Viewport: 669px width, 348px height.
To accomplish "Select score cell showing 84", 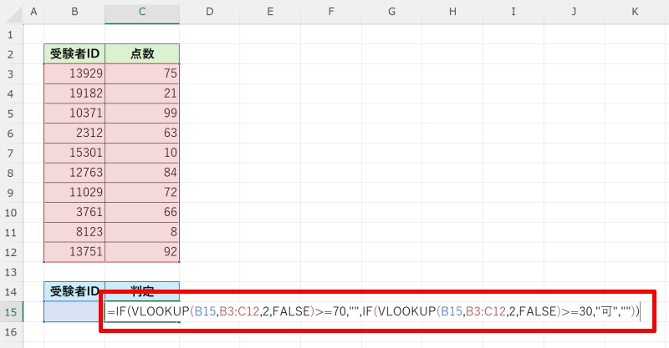I will [x=142, y=173].
